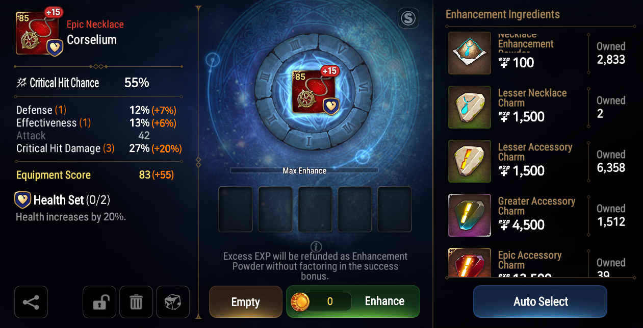643x328 pixels.
Task: Click the green Enhance button
Action: pyautogui.click(x=353, y=301)
